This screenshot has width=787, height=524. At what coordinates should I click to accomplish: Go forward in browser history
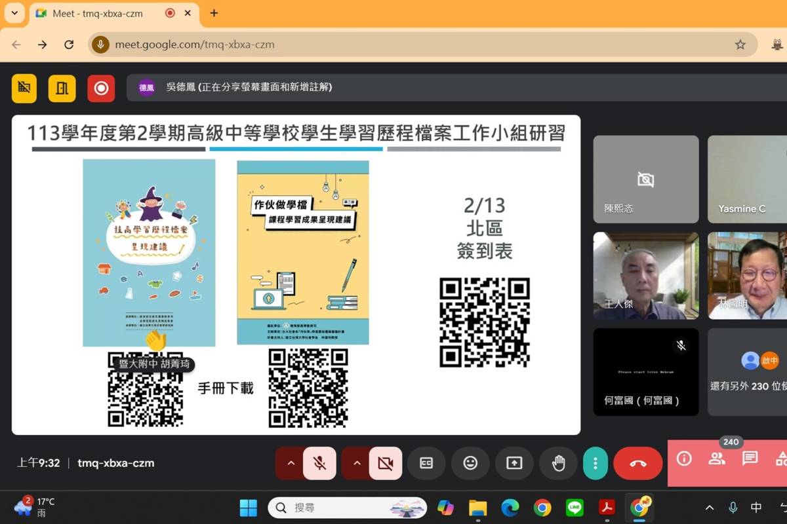43,45
